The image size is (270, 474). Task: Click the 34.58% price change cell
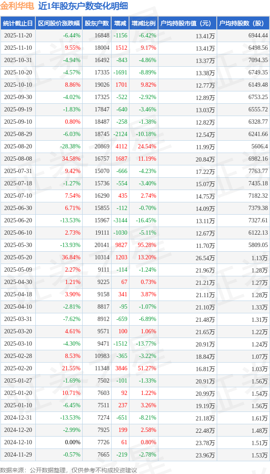(71, 159)
